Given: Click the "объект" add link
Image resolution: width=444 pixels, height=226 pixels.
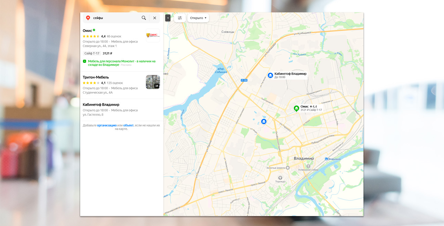Looking at the screenshot, I should point(128,125).
